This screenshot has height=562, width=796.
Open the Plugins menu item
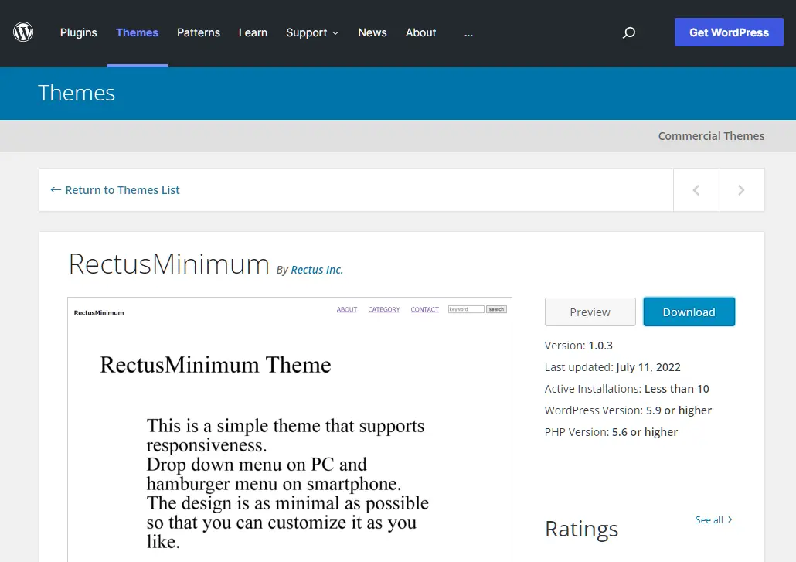click(78, 32)
